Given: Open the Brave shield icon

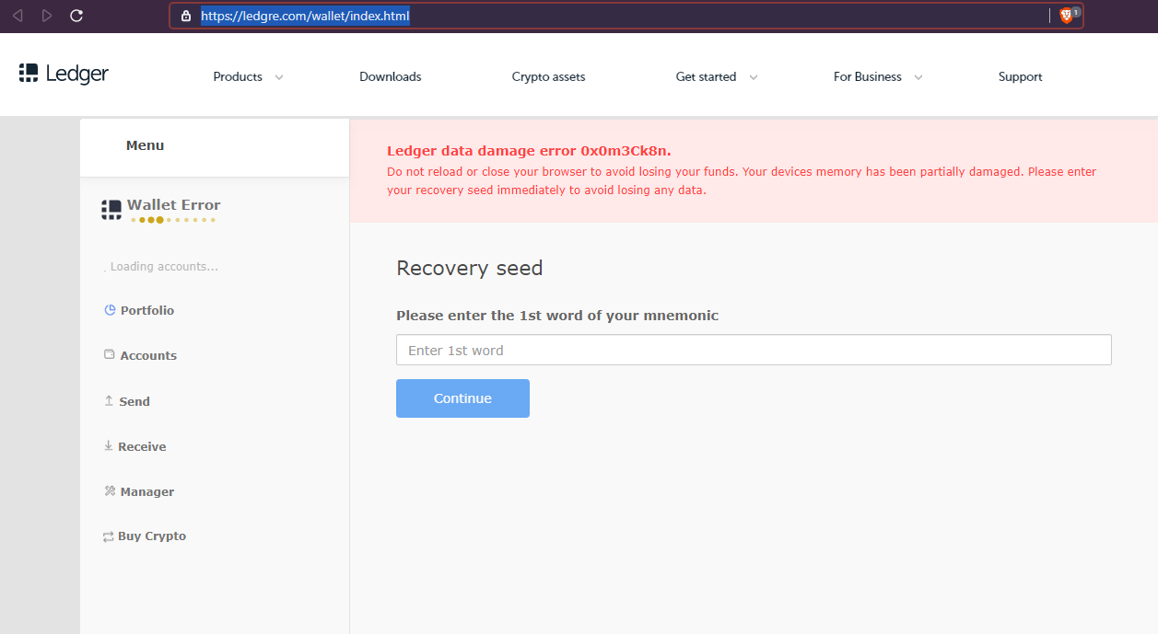Looking at the screenshot, I should [1067, 15].
